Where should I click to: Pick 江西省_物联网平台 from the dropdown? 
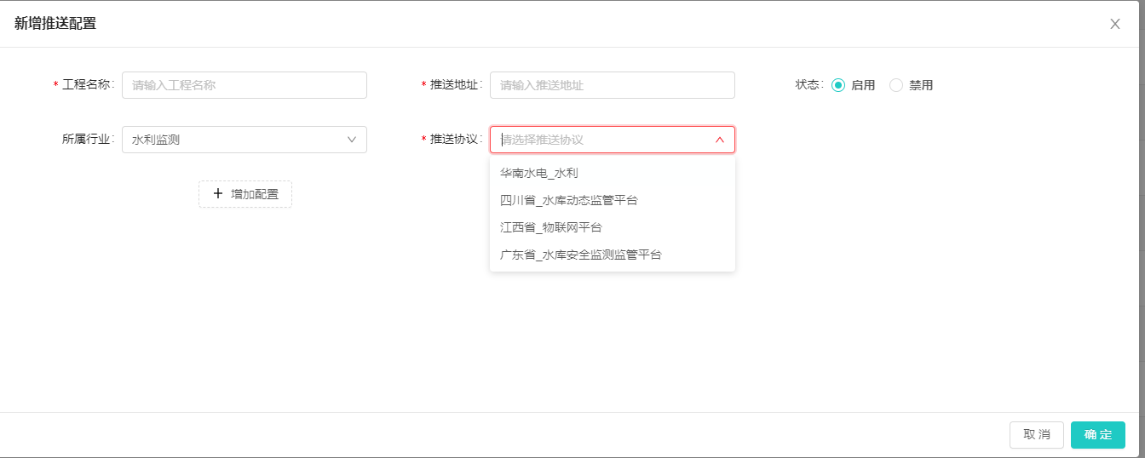pyautogui.click(x=550, y=227)
